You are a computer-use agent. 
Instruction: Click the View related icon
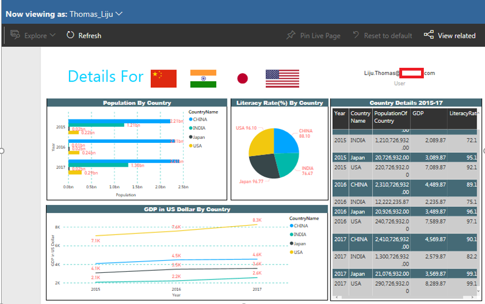point(429,35)
